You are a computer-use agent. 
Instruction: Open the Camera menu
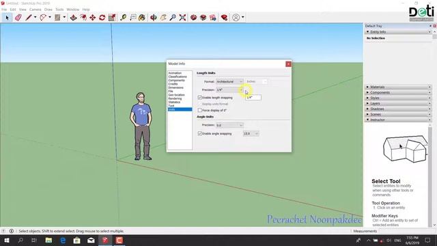(x=35, y=10)
